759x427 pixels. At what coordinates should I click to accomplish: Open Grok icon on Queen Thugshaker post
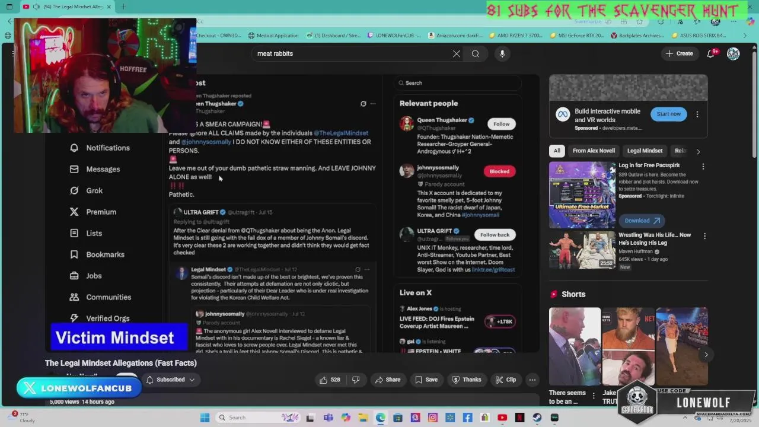[x=363, y=104]
